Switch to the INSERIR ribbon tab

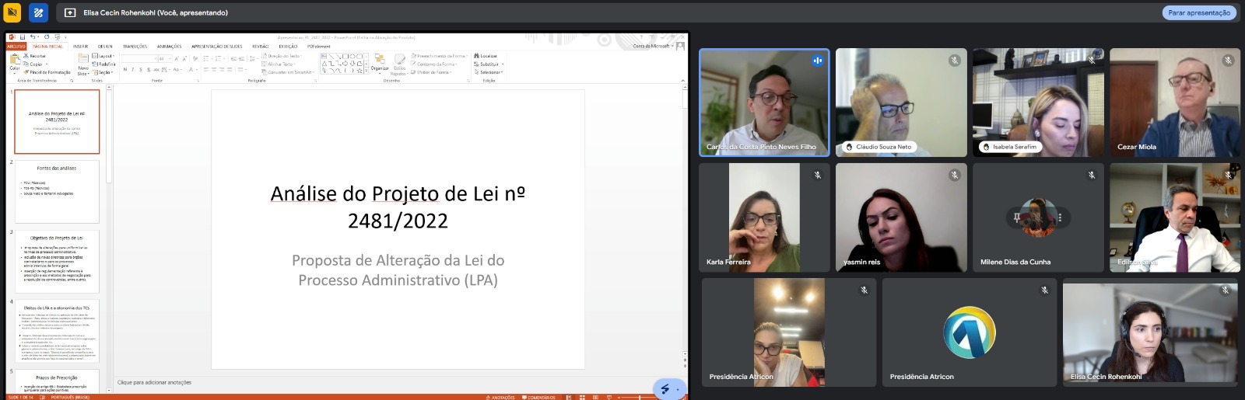tap(81, 47)
